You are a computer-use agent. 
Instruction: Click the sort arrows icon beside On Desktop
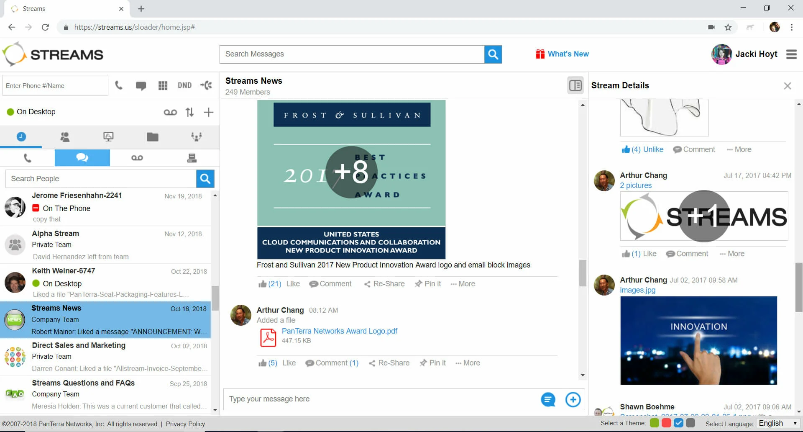[x=190, y=112]
